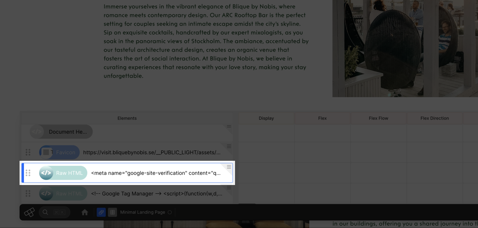Viewport: 478px width, 228px height.
Task: Grab the drag handle of the Google Tag Manager row
Action: (28, 194)
